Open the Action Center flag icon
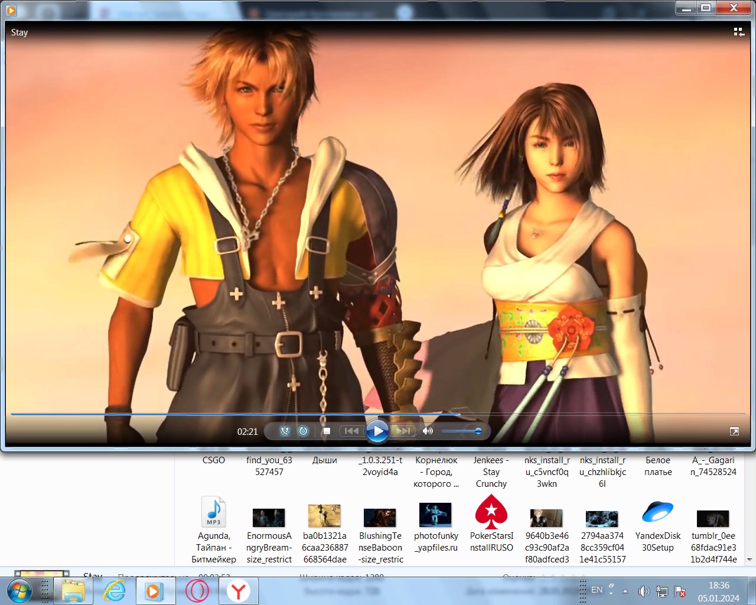Screen dimensions: 756x605 pos(680,591)
